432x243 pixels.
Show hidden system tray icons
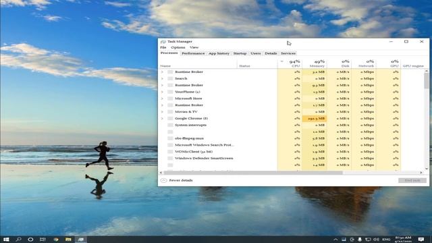[335, 240]
